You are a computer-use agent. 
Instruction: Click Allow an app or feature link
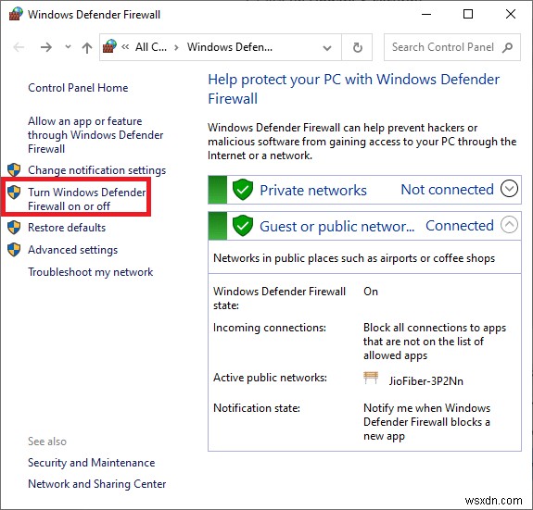95,135
